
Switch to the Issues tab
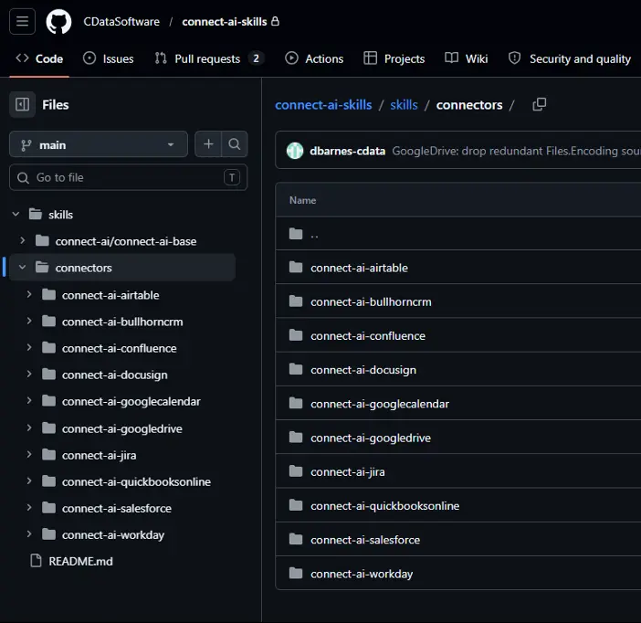(109, 58)
